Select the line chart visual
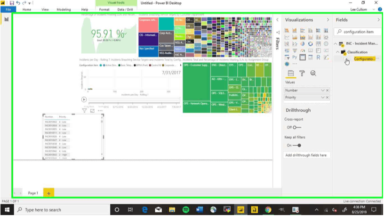This screenshot has height=216, width=384. click(287, 37)
